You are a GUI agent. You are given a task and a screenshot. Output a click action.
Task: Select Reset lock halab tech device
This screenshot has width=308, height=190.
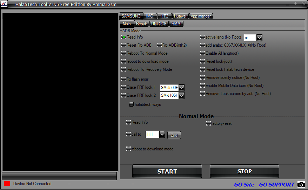(202, 69)
